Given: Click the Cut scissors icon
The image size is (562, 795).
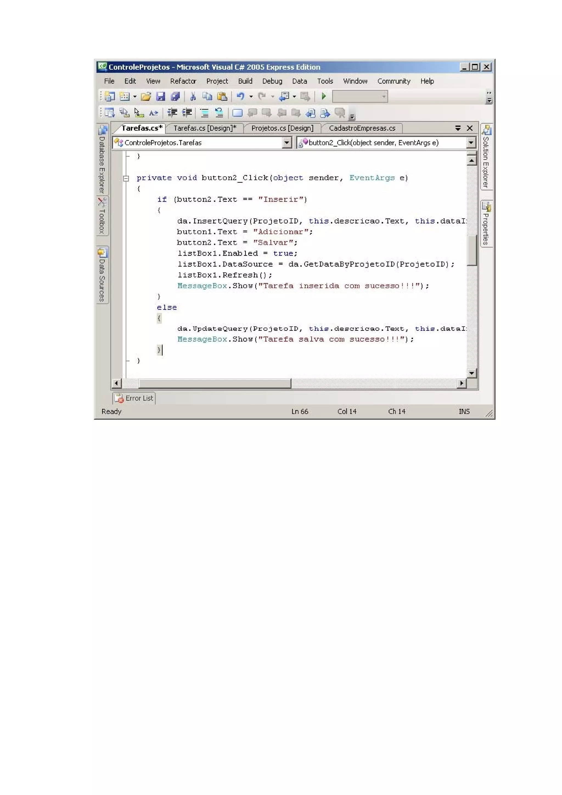Looking at the screenshot, I should [193, 96].
